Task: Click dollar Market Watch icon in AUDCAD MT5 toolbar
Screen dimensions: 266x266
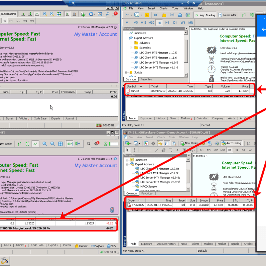Action: pos(147,15)
